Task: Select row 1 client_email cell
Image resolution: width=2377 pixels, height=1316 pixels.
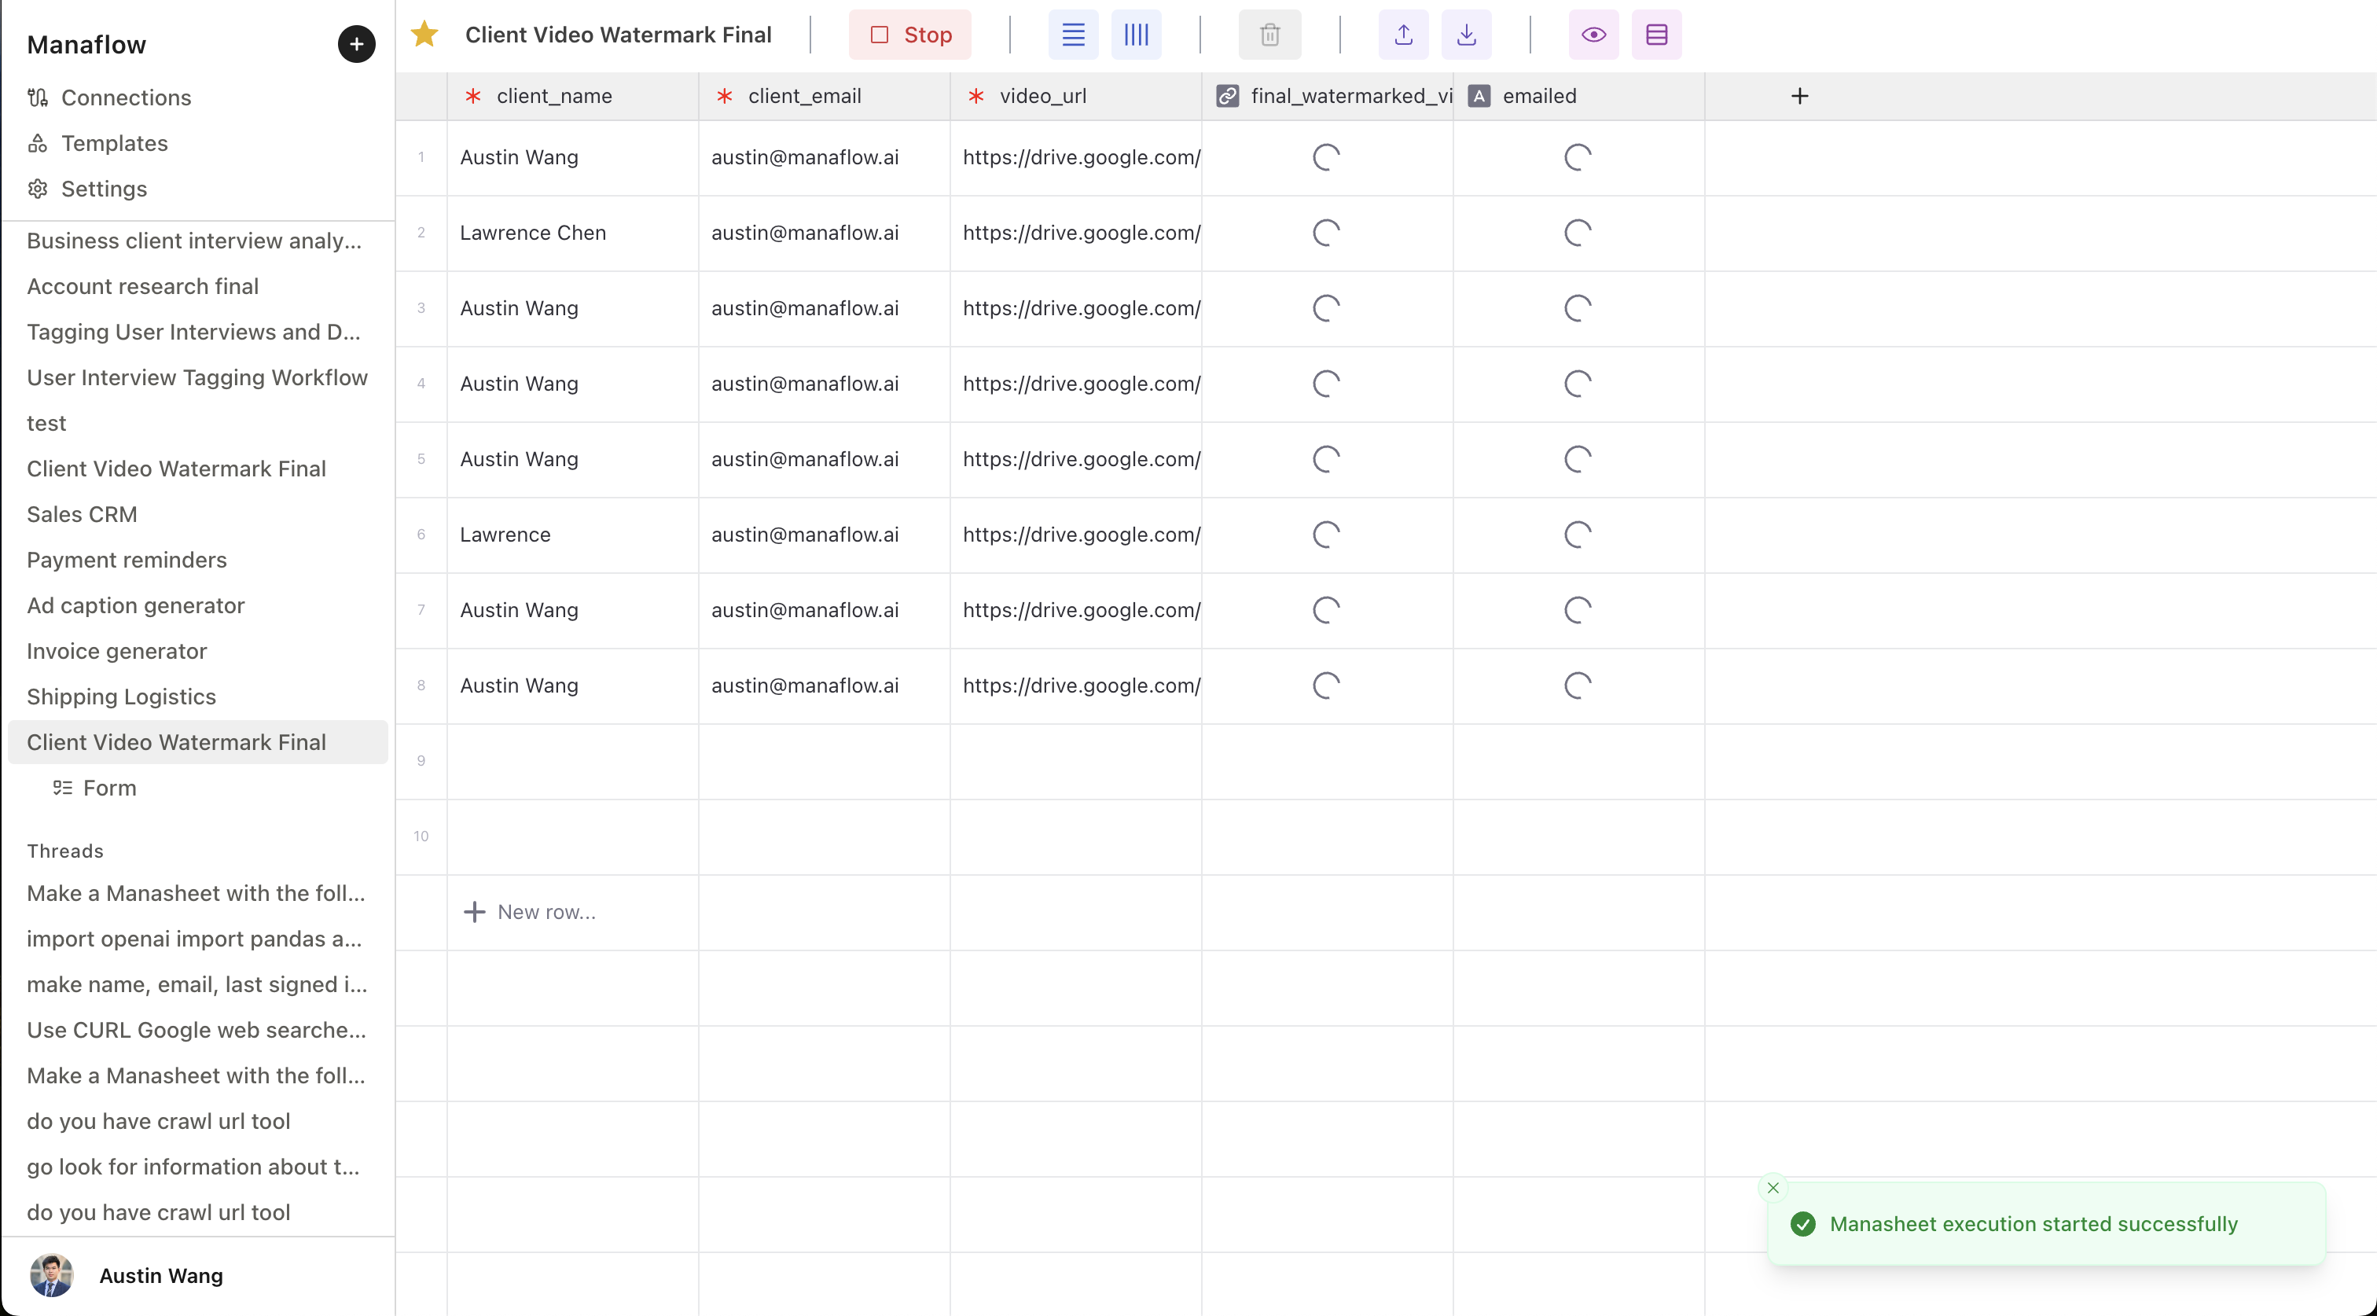Action: point(825,157)
